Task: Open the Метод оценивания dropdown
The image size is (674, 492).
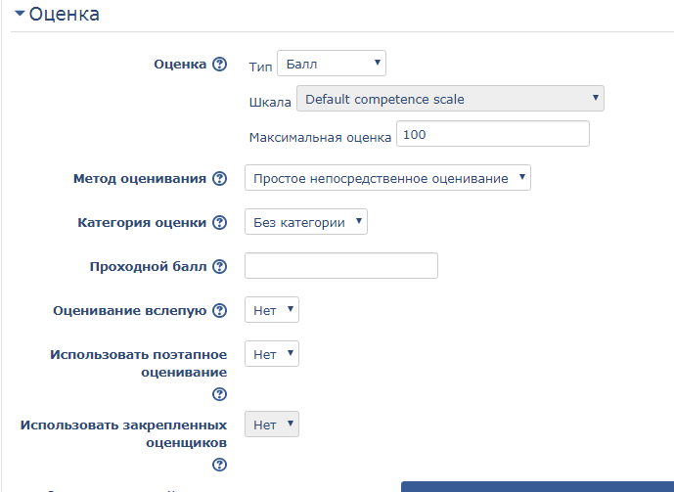Action: [x=387, y=178]
